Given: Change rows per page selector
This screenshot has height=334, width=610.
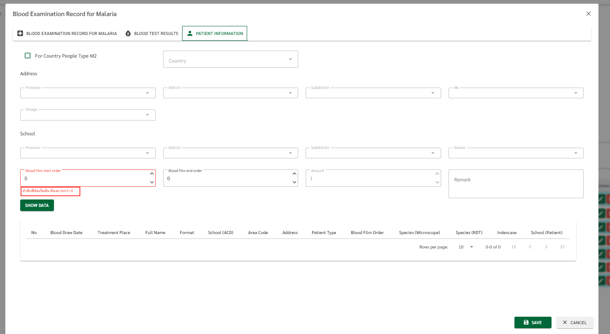Looking at the screenshot, I should point(466,247).
